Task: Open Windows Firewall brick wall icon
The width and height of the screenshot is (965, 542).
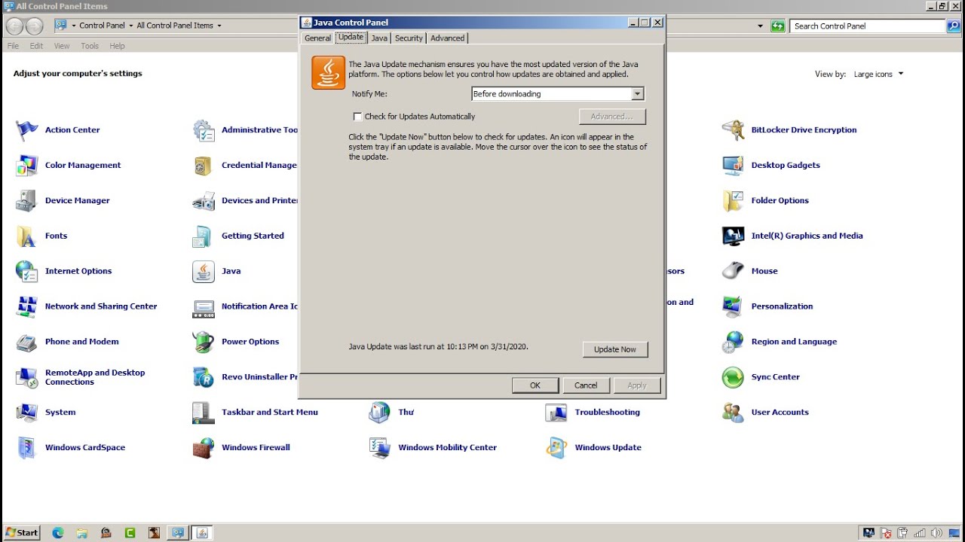Action: tap(204, 448)
